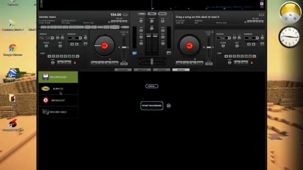Image resolution: width=303 pixels, height=170 pixels.
Task: Switch to the Record tab
Action: [181, 70]
